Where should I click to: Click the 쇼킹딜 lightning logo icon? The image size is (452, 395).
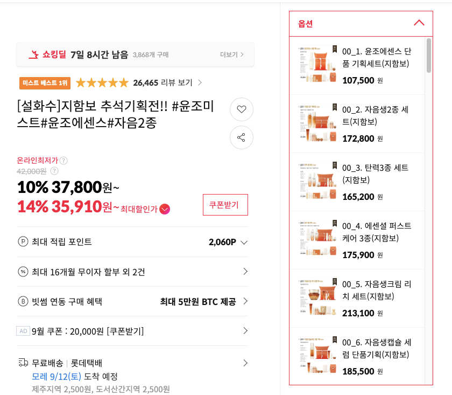(x=34, y=54)
